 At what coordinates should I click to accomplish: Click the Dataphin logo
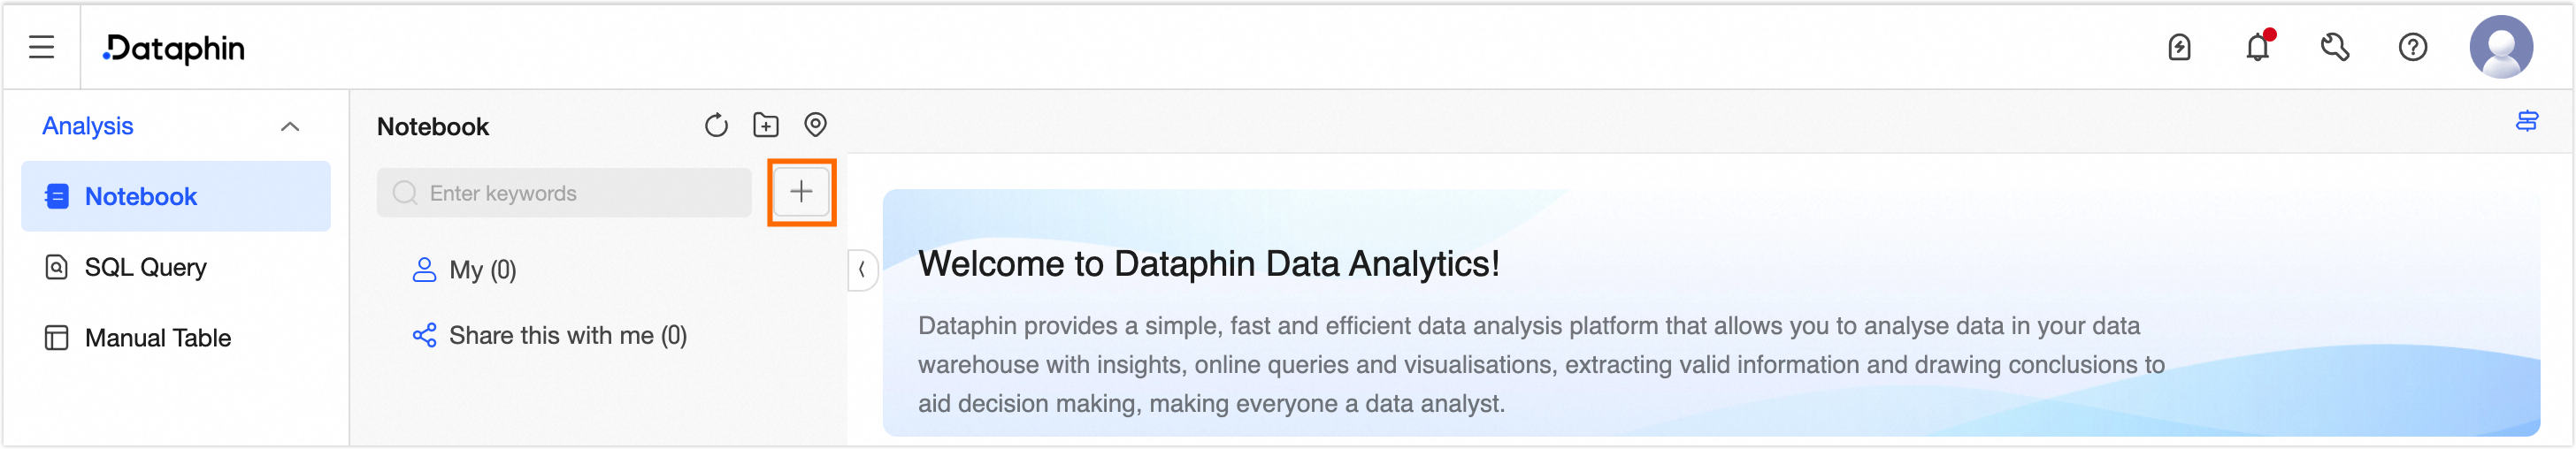pyautogui.click(x=174, y=48)
